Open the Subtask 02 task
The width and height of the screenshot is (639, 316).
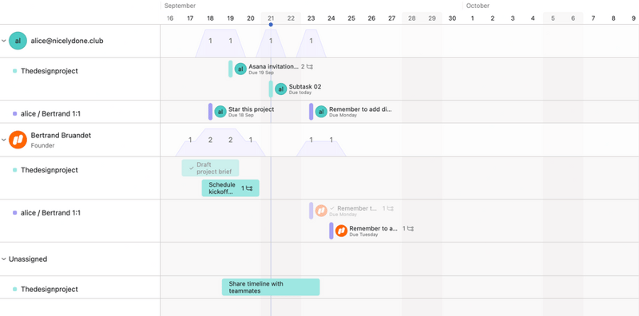click(305, 87)
